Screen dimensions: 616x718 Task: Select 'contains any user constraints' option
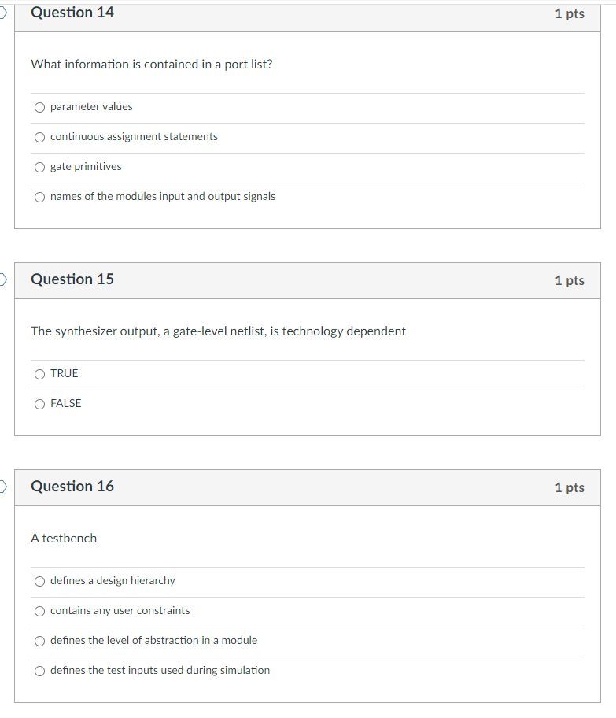(x=40, y=611)
